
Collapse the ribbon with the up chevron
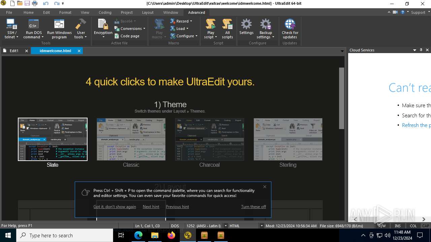click(x=389, y=12)
